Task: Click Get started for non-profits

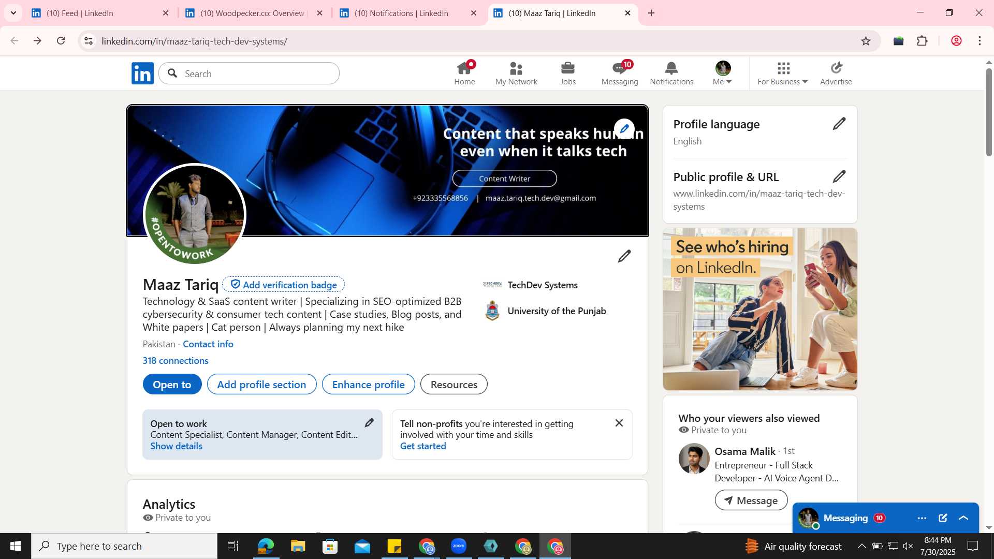Action: (x=423, y=446)
